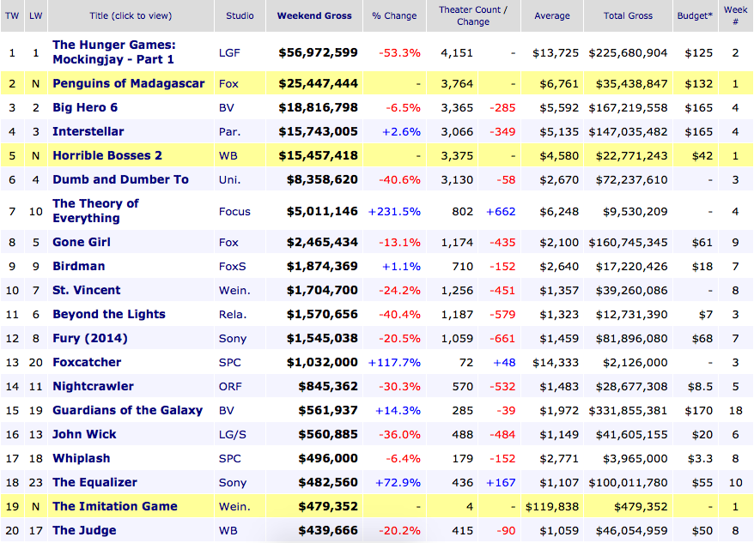Image resolution: width=754 pixels, height=543 pixels.
Task: Sort by Theater Count / Change header
Action: tap(473, 15)
